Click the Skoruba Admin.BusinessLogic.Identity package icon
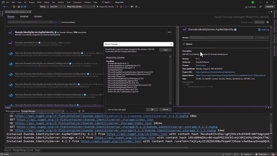 (10, 85)
